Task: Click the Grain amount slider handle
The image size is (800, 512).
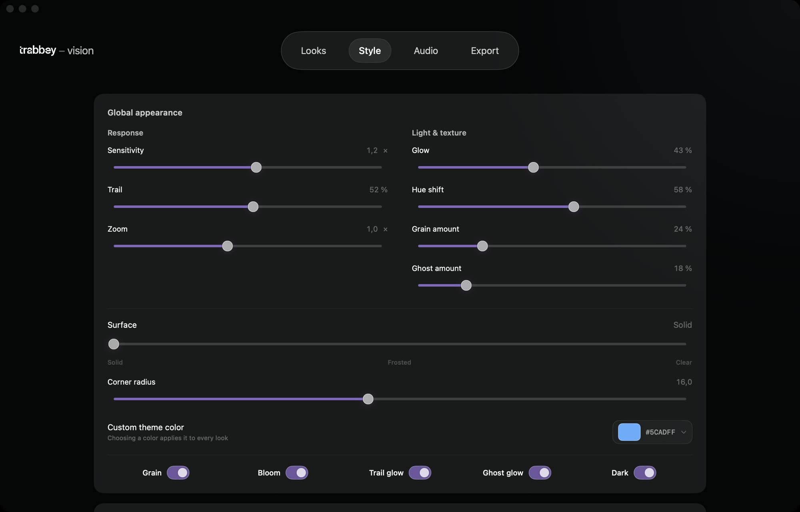Action: 482,246
